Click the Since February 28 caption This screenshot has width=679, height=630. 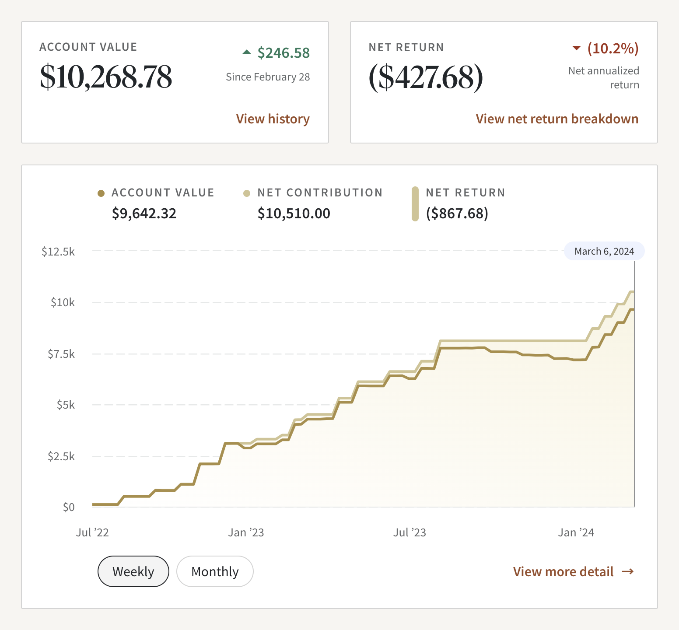coord(268,77)
